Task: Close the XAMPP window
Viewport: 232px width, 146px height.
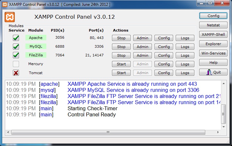Action: (x=222, y=3)
